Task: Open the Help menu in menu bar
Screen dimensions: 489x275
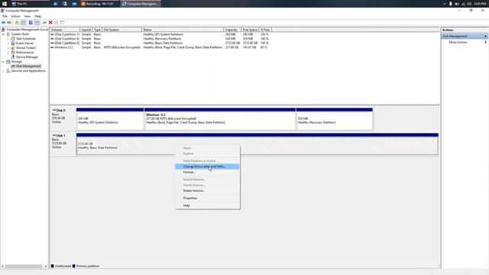Action: point(37,16)
